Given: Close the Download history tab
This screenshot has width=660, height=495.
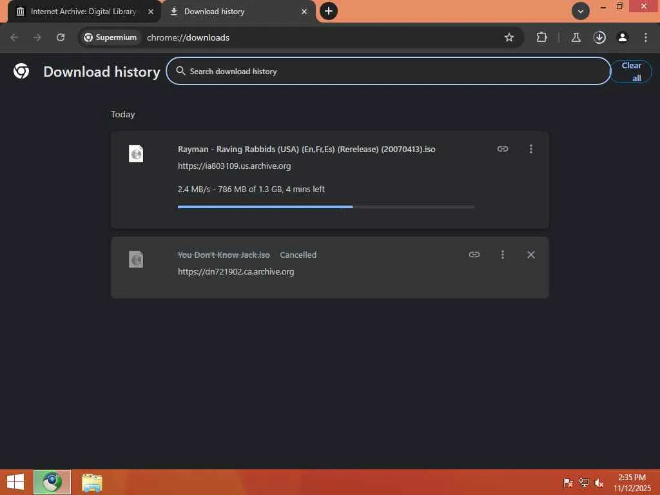Looking at the screenshot, I should [x=304, y=12].
